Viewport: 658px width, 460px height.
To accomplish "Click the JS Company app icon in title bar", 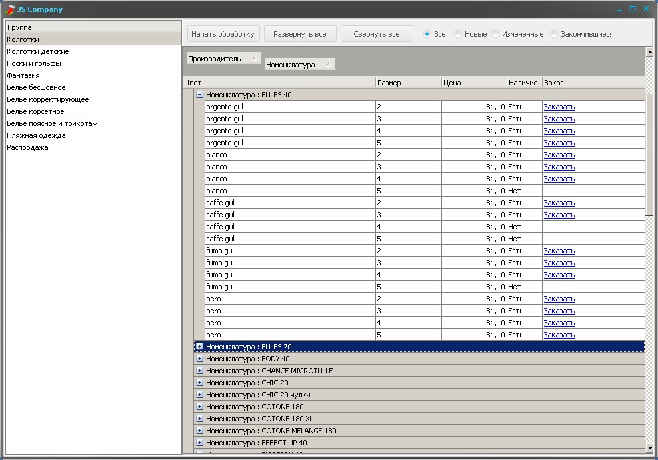I will click(10, 9).
